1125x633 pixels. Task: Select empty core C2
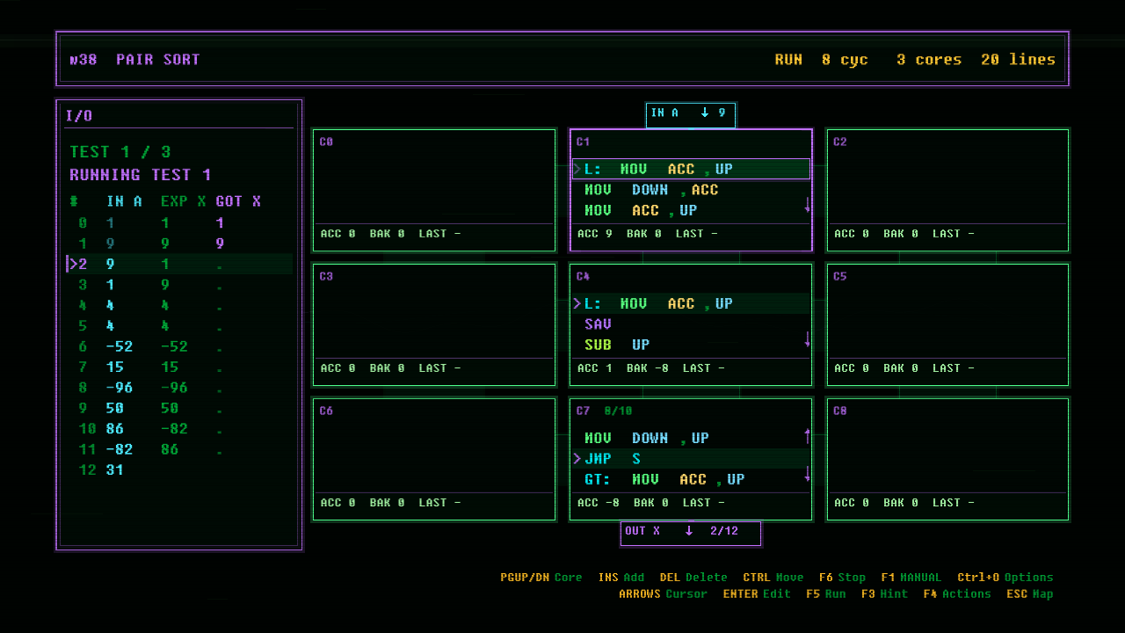947,190
